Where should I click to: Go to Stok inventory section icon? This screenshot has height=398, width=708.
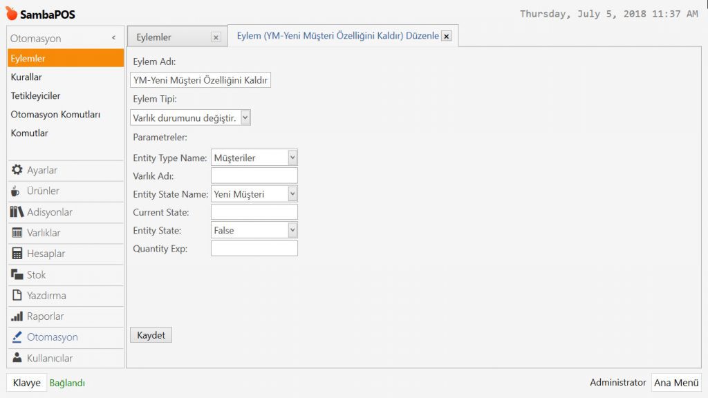(17, 275)
